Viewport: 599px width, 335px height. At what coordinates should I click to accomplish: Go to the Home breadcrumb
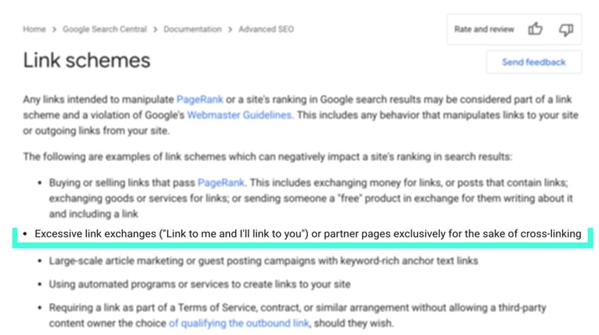(34, 30)
